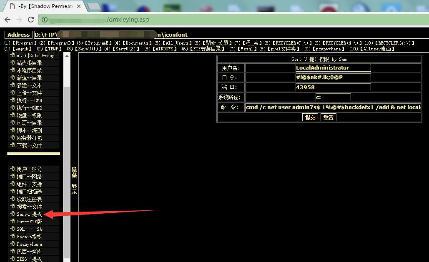Jump to the 【All_Users】 shortcut link
The width and height of the screenshot is (429, 262).
(177, 43)
